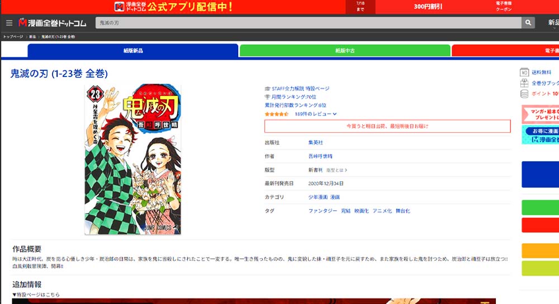The height and width of the screenshot is (304, 559).
Task: Click the 版型とは help link
Action: pyautogui.click(x=337, y=170)
